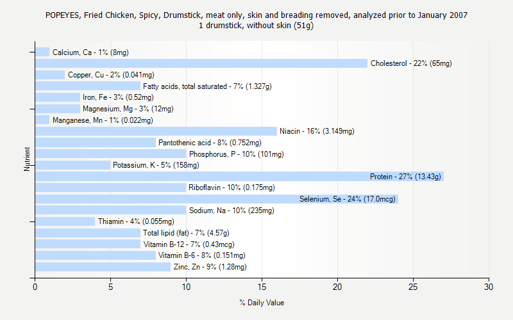Click the Niacin 16% bar
The height and width of the screenshot is (320, 513).
point(156,131)
